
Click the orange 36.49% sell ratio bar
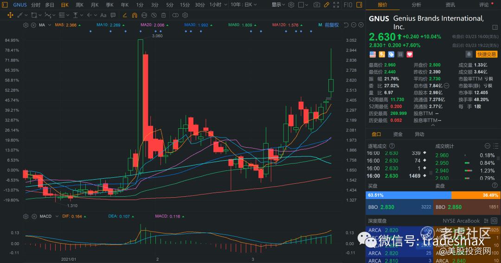click(x=476, y=195)
